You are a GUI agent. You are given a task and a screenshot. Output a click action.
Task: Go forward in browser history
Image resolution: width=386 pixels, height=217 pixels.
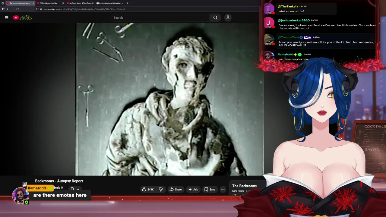click(13, 9)
